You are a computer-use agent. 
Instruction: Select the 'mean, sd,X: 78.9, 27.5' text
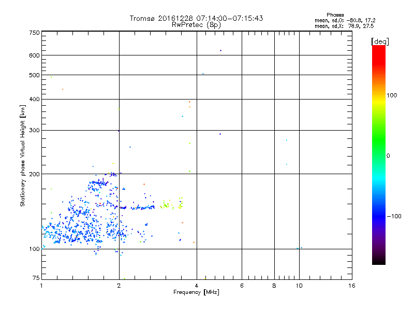[x=344, y=26]
